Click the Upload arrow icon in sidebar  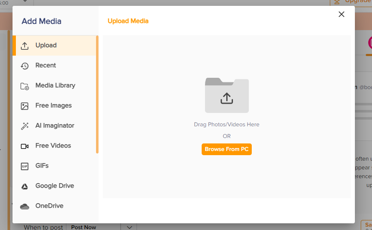[25, 46]
